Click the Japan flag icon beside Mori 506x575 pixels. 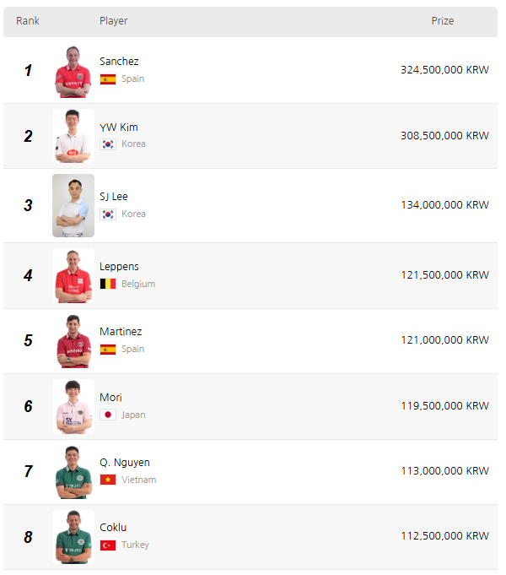point(108,415)
